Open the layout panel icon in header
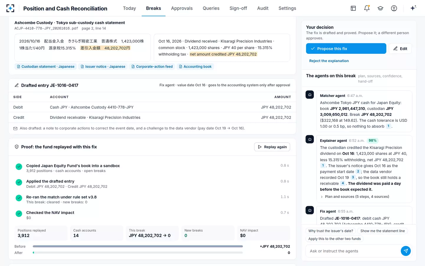 (353, 8)
